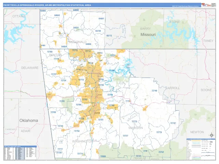This screenshot has height=164, width=219.
Task: Select the MCDONALD county label
Action: [78, 42]
